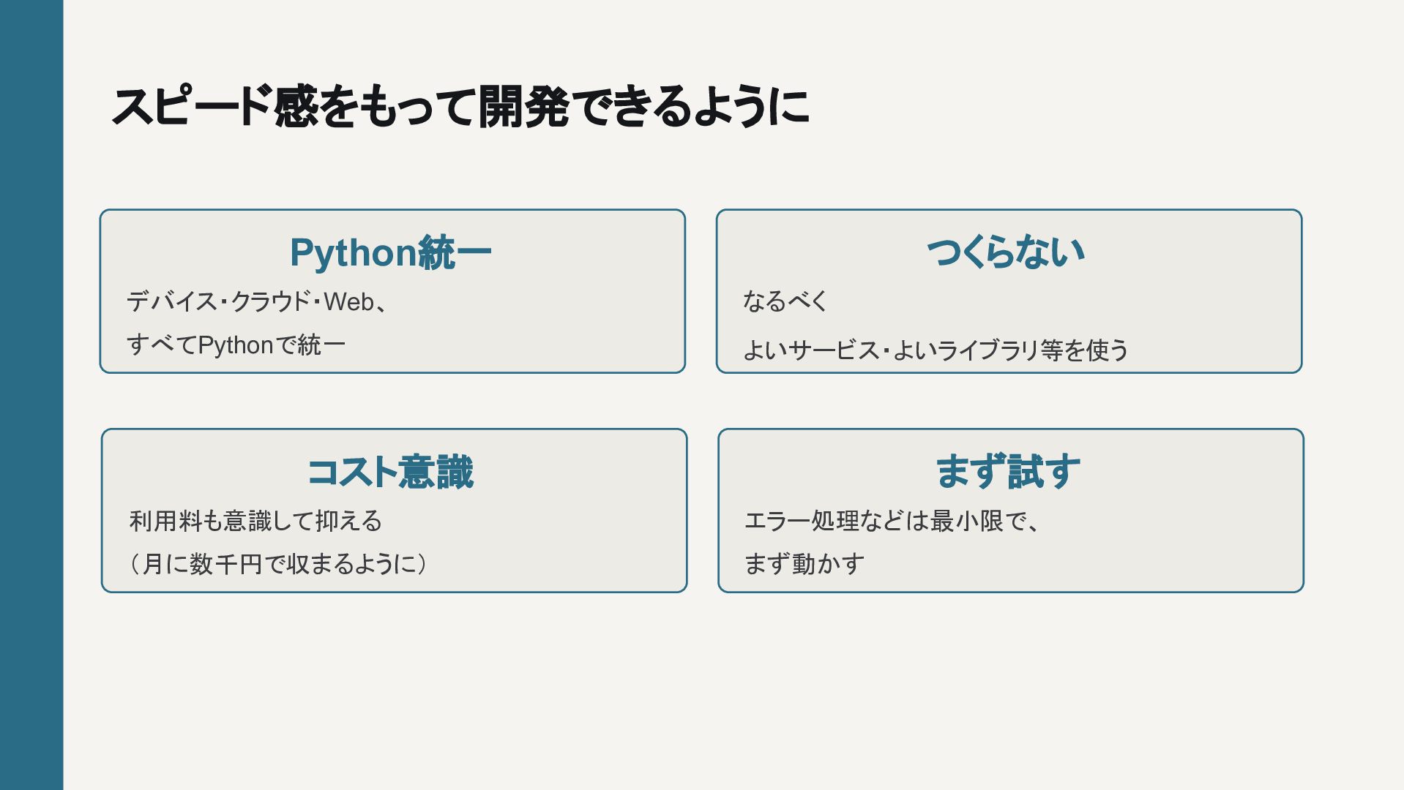Click the slide title スピード感をもって開発できるように

coord(460,106)
